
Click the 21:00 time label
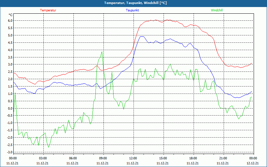point(223,158)
